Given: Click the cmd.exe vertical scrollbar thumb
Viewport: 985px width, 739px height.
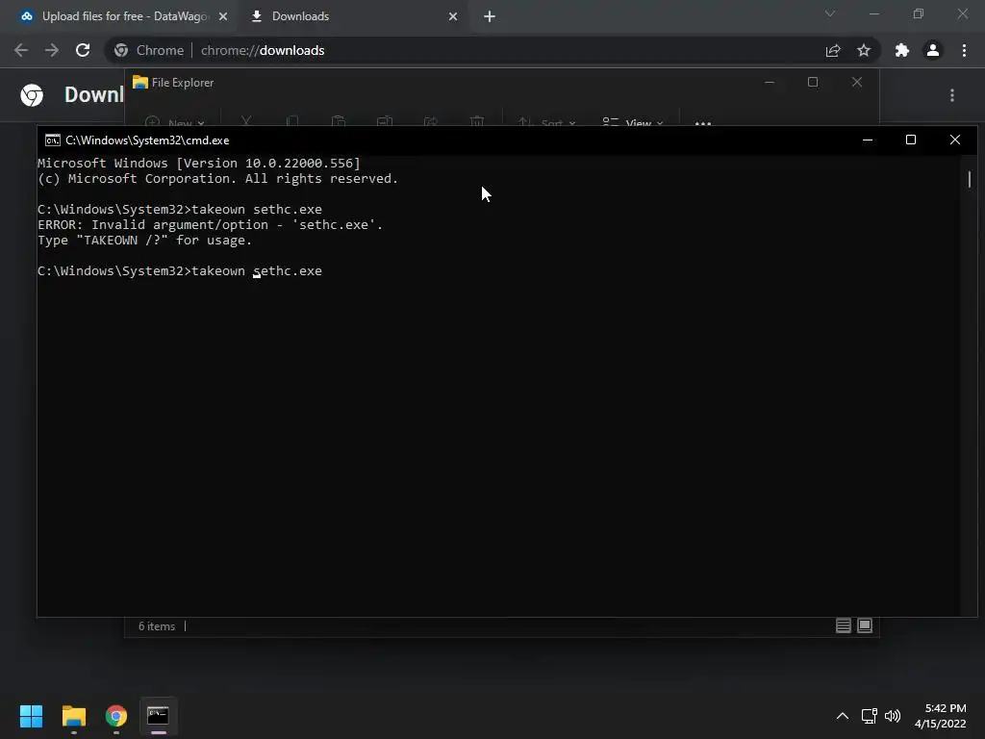Looking at the screenshot, I should pos(970,180).
